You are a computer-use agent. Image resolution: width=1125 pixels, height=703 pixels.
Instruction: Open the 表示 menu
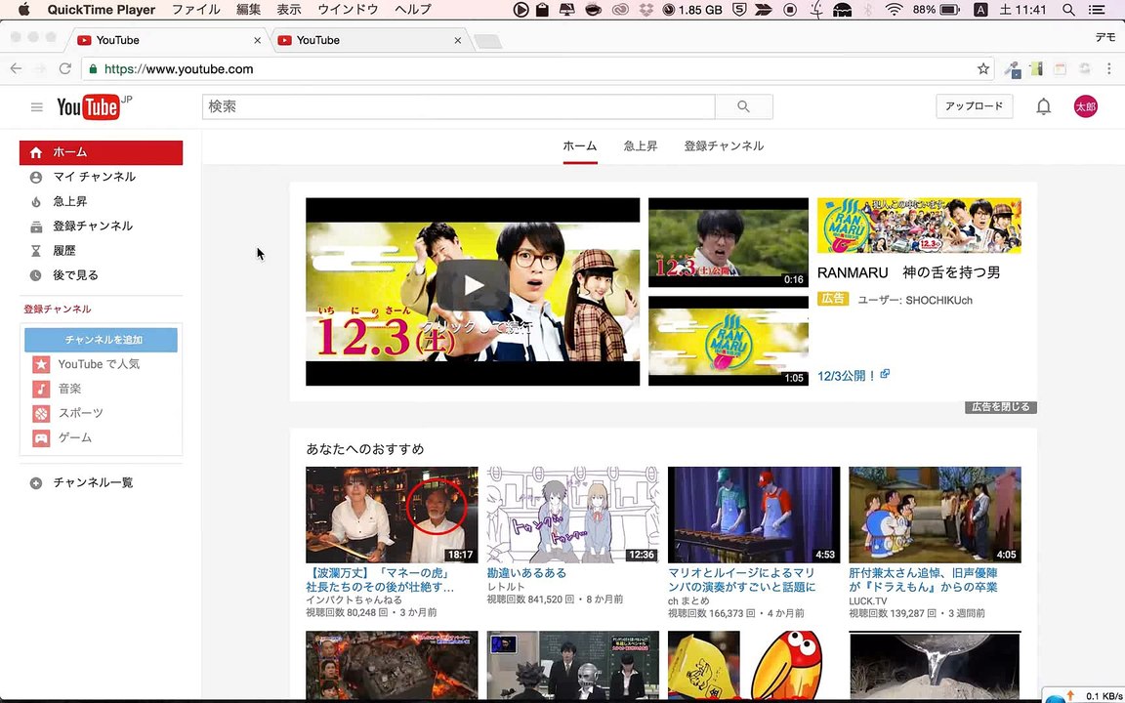click(x=289, y=10)
